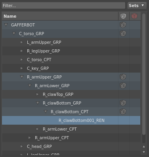
Task: Select the R_armUpper_CPT item
Action: [x=52, y=138]
